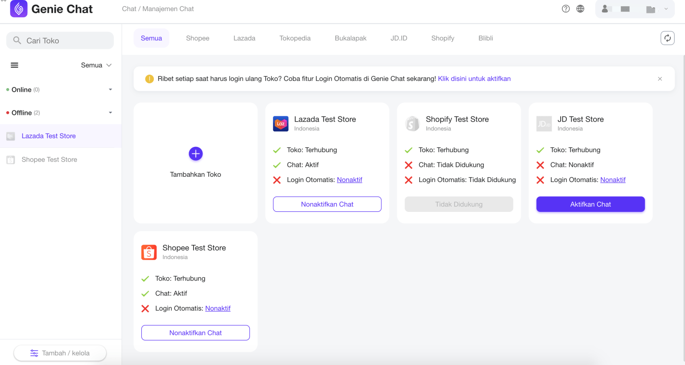Open the help question mark icon
Viewport: 685px width, 365px height.
click(x=565, y=8)
